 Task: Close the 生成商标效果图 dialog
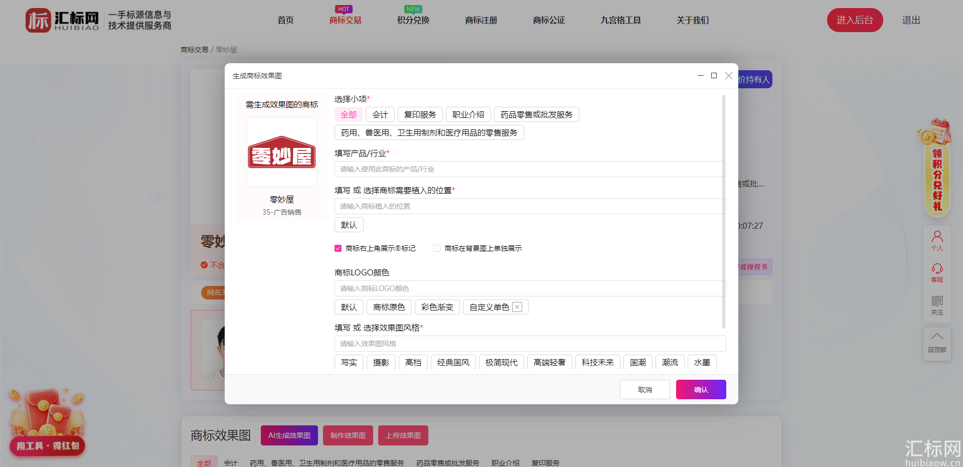[729, 76]
